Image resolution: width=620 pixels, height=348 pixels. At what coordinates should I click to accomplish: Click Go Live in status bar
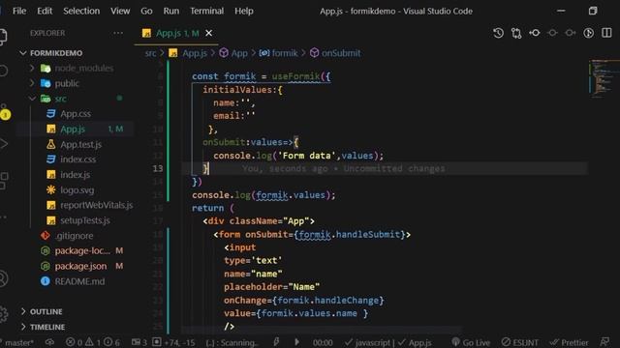pyautogui.click(x=471, y=342)
